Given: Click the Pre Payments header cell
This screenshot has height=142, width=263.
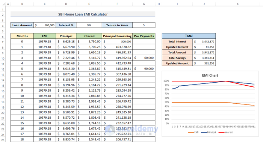Looking at the screenshot, I should (144, 36).
